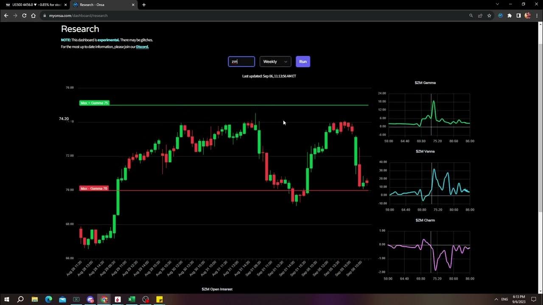Click the Max - Gamma 70 label
The height and width of the screenshot is (305, 543).
point(94,188)
